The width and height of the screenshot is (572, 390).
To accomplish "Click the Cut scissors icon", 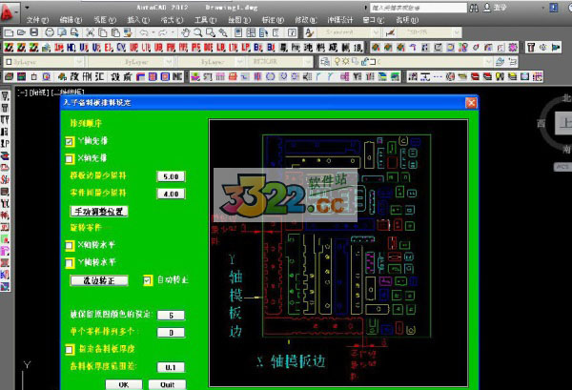I will coord(90,32).
